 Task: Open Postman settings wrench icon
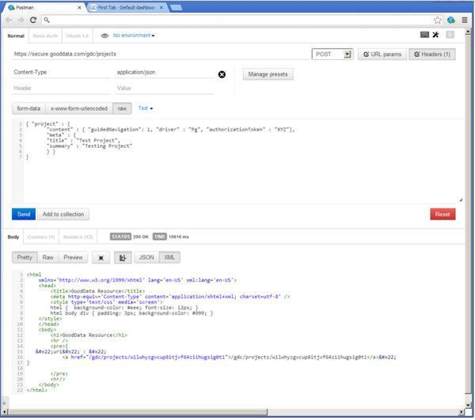pyautogui.click(x=435, y=35)
